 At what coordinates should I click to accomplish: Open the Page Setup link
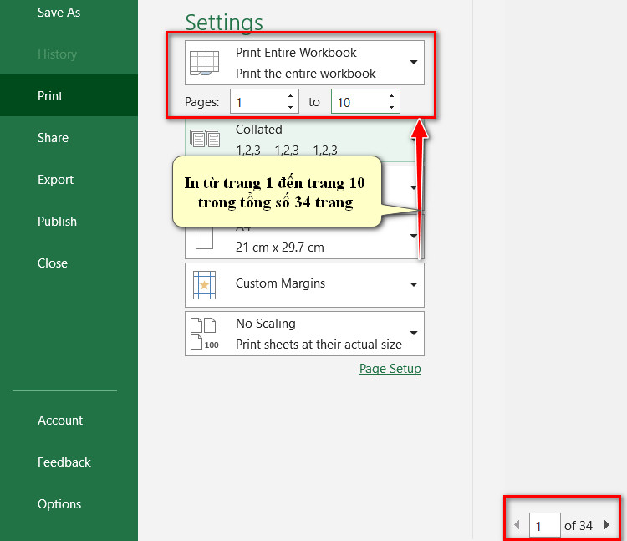[390, 369]
